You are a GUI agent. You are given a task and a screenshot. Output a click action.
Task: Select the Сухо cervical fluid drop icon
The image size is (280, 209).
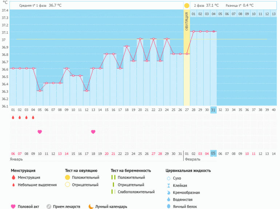coord(168,178)
